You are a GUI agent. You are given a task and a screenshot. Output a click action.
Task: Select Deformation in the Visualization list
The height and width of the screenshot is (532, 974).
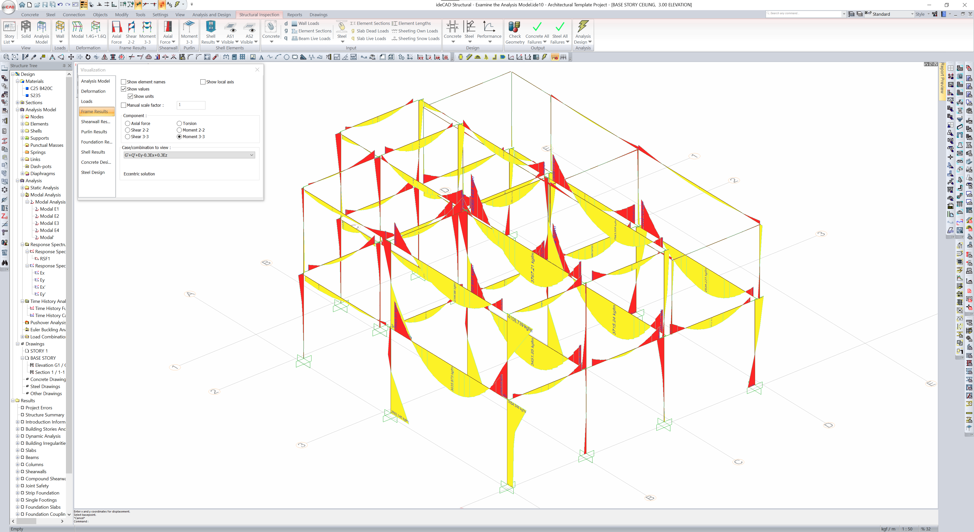click(93, 91)
